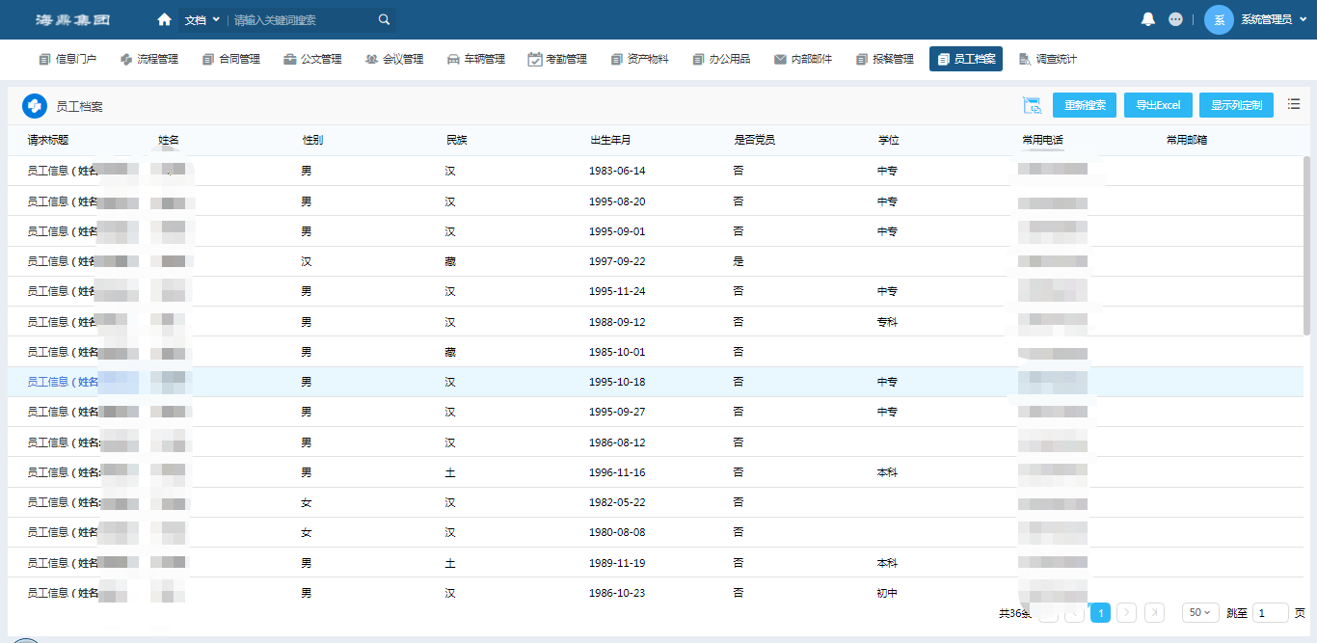Click the list view icon at top right
This screenshot has width=1317, height=643.
(1294, 104)
